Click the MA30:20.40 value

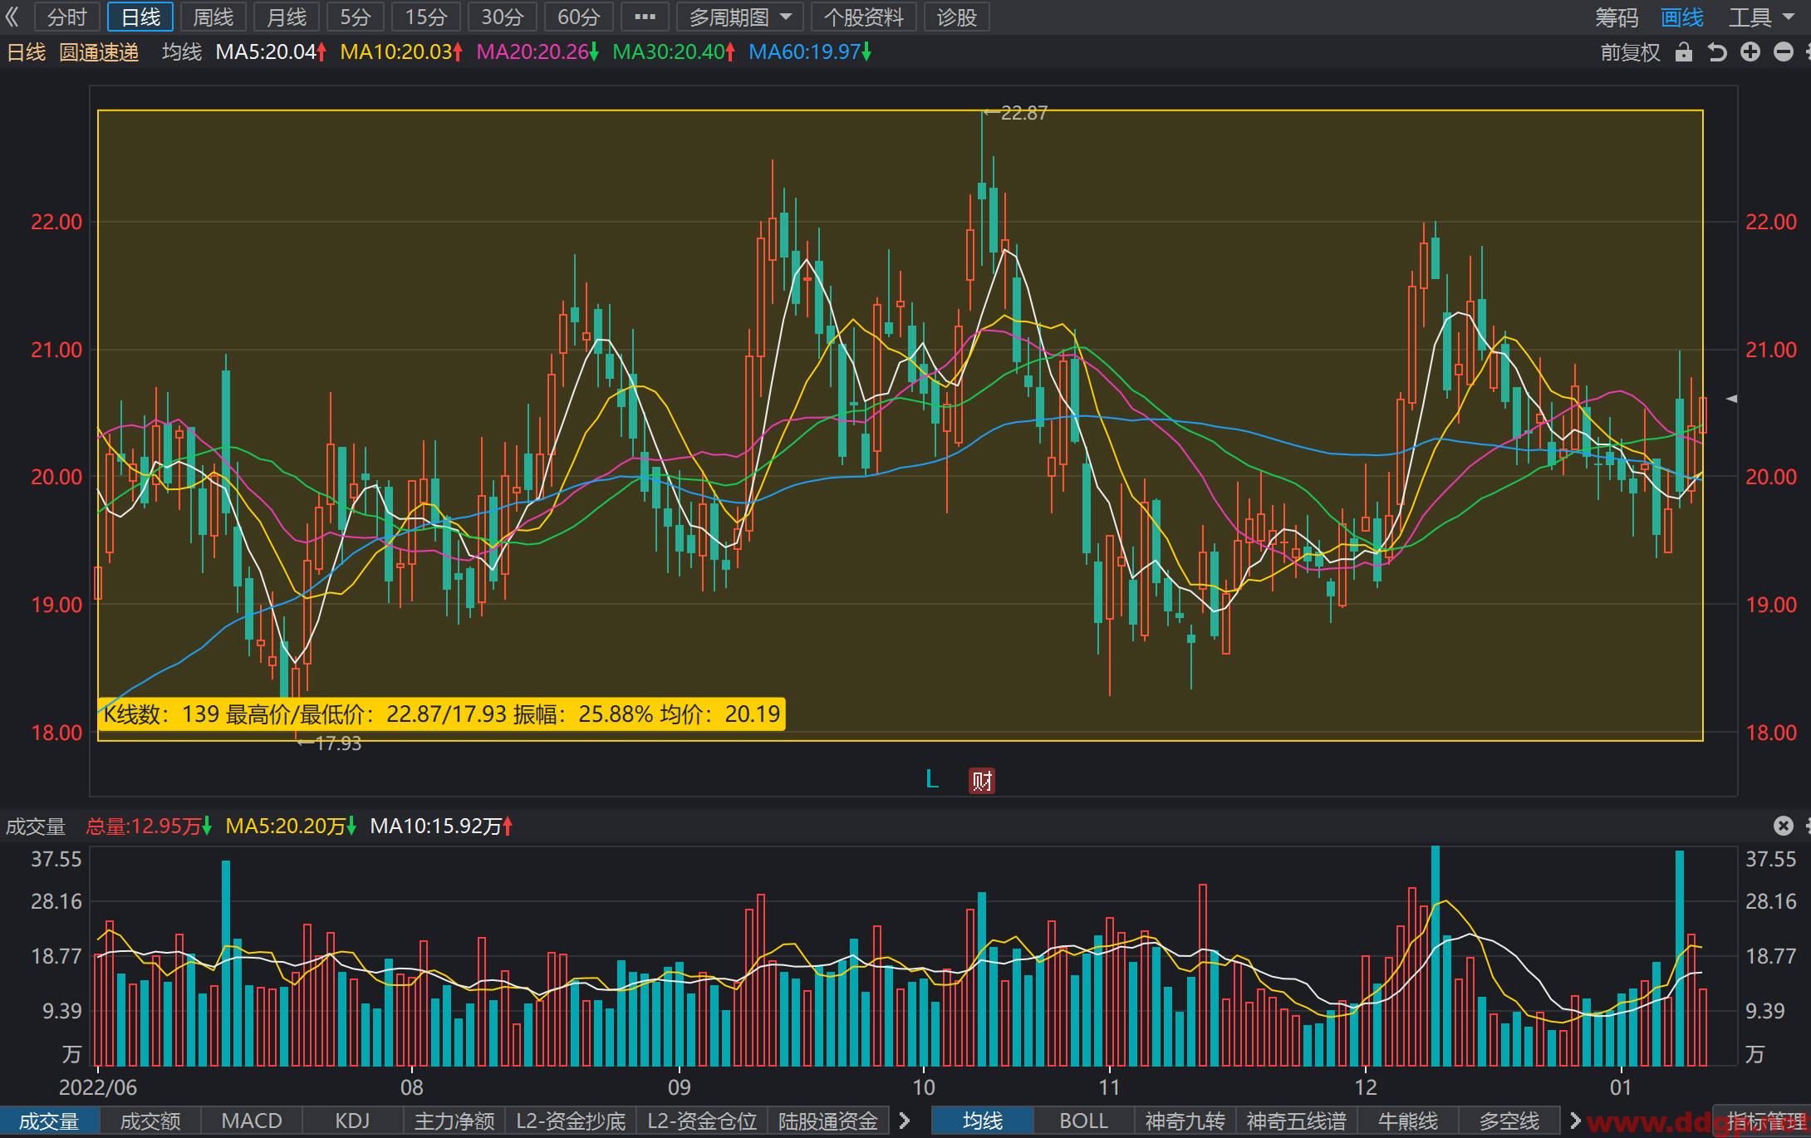(x=674, y=52)
